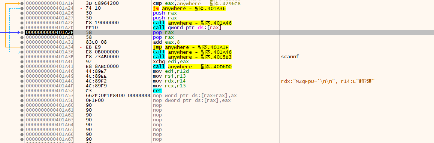The image size is (434, 143).
Task: Click the rdx MZqFpD comment in the comments column
Action: tap(328, 81)
